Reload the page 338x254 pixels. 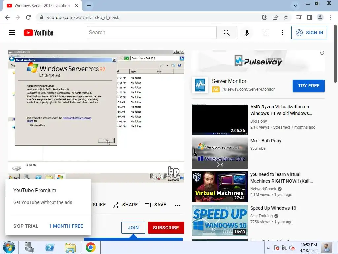click(x=28, y=17)
